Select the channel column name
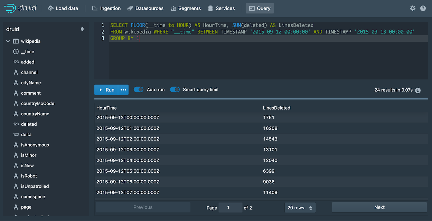The width and height of the screenshot is (432, 221). coord(29,72)
